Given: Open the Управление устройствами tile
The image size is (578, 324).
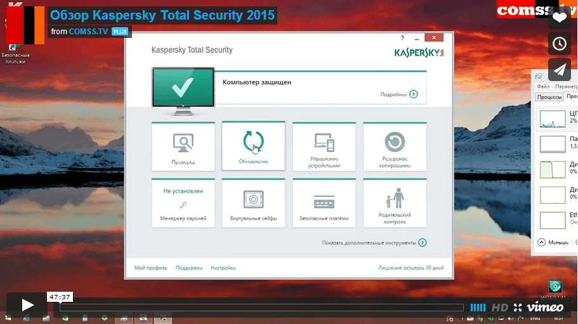Looking at the screenshot, I should (324, 147).
